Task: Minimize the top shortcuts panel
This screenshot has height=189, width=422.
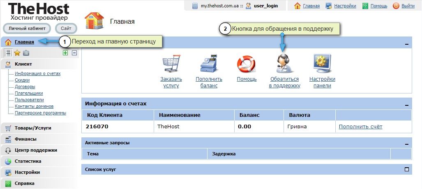Action: (x=407, y=44)
